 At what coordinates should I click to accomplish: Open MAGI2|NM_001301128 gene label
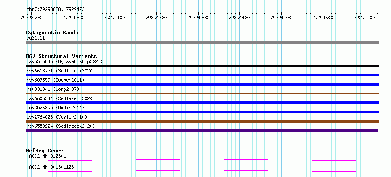tap(50, 167)
